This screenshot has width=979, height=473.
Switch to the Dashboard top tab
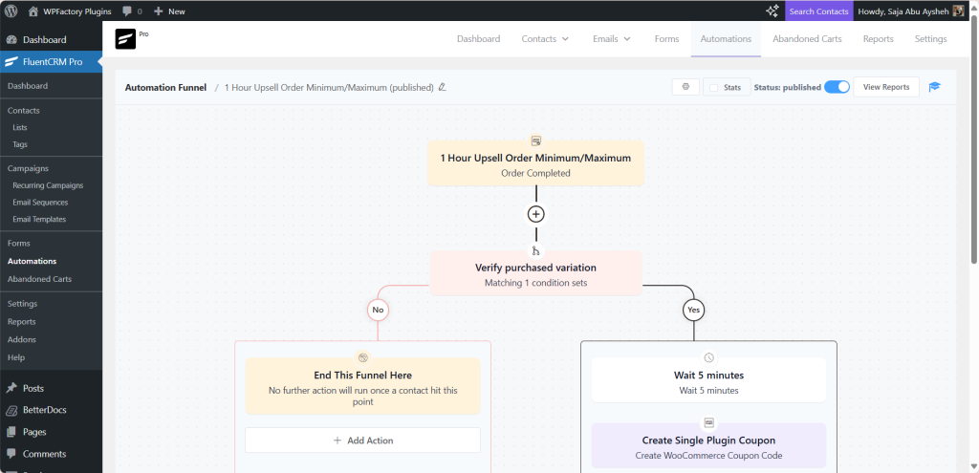(478, 38)
